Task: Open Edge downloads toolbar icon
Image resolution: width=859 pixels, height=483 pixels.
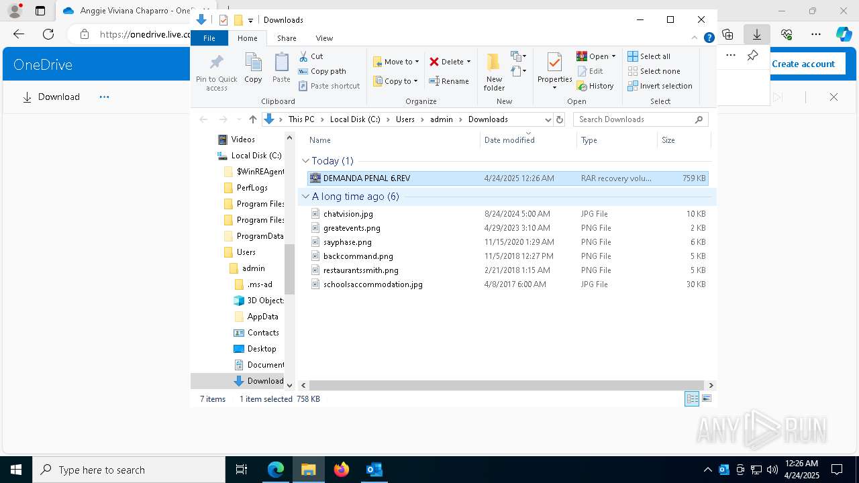Action: click(x=756, y=34)
